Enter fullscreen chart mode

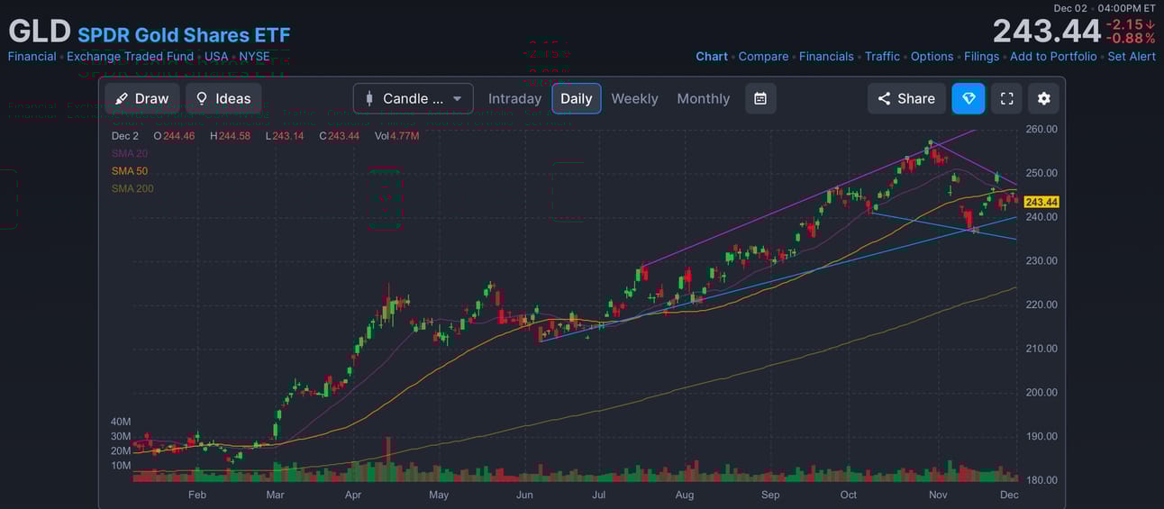[x=1007, y=98]
